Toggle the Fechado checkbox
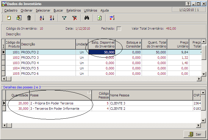 pyautogui.click(x=119, y=28)
